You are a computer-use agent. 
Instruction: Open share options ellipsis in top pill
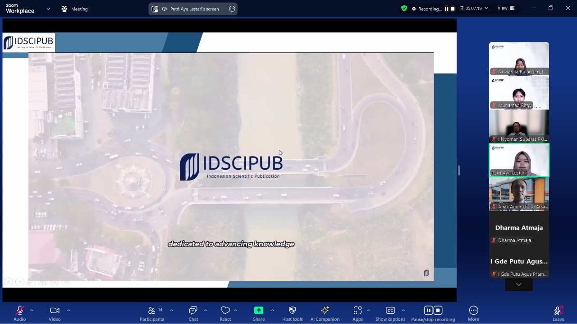coord(232,9)
